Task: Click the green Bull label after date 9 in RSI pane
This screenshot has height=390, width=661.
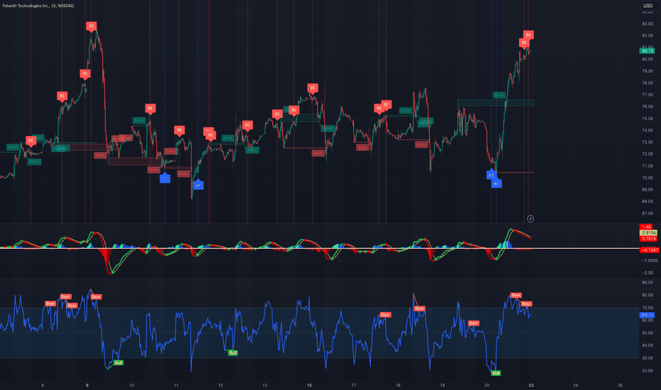Action: pyautogui.click(x=118, y=362)
